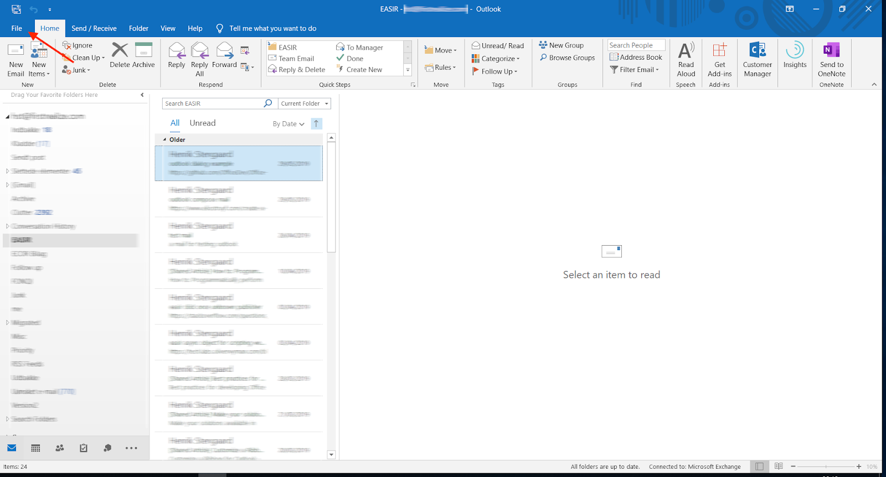Switch to Reading view in status bar

(779, 466)
